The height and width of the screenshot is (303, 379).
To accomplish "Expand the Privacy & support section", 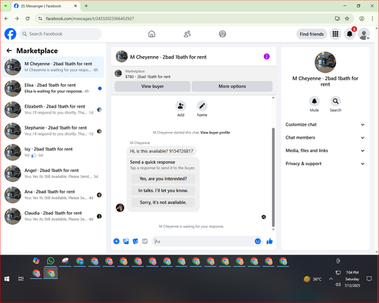I will (x=325, y=164).
